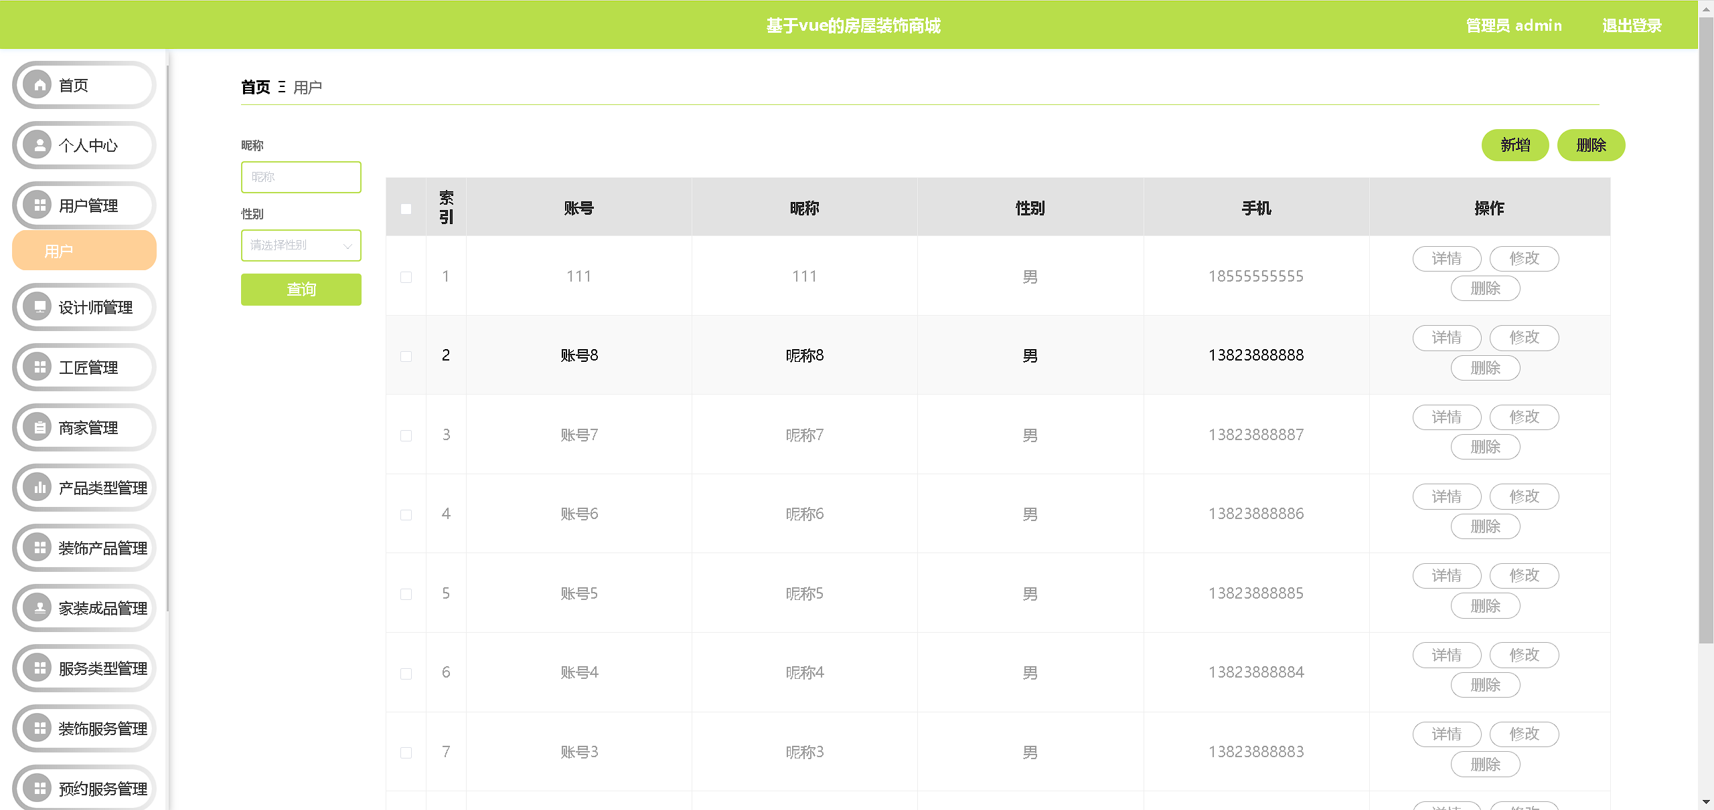This screenshot has height=810, width=1714.
Task: Open the 请选择性别 dropdown
Action: pos(301,245)
